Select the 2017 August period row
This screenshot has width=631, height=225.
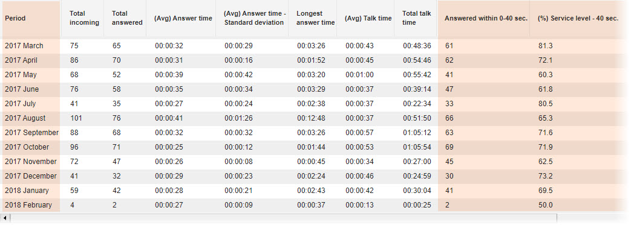pos(312,118)
